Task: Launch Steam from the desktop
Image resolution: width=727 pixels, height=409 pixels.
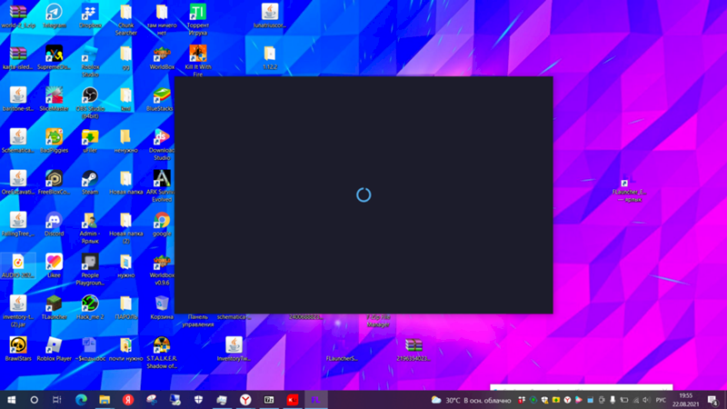Action: [90, 179]
